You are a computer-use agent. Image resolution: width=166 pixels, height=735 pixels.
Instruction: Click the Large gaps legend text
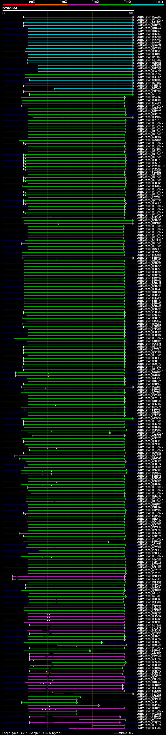point(32,733)
